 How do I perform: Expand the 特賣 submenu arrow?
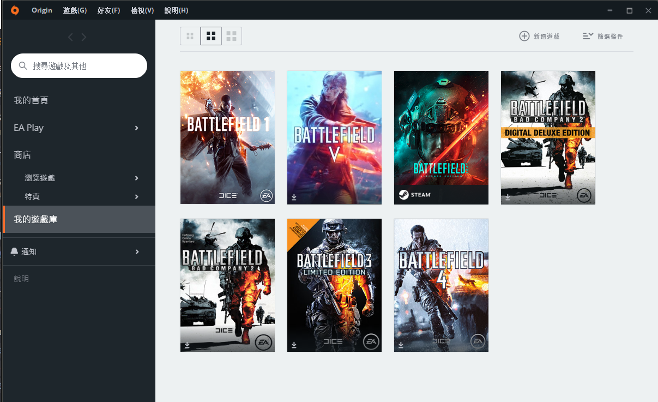[x=136, y=196]
